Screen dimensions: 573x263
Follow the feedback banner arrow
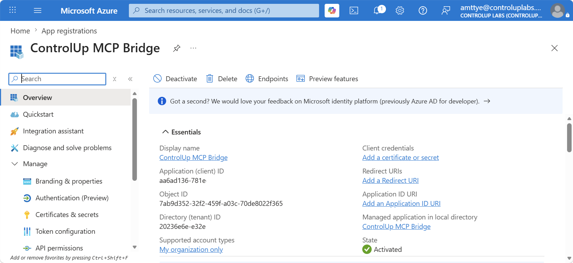pyautogui.click(x=487, y=101)
